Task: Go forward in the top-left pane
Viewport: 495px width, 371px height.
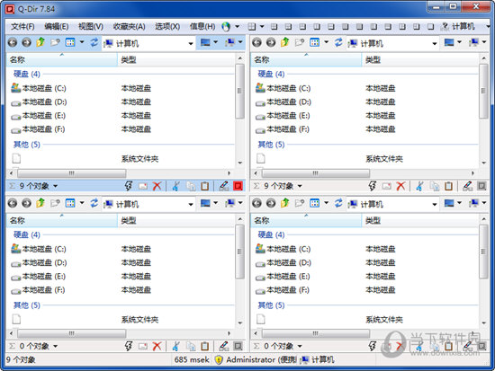Action: click(x=26, y=42)
